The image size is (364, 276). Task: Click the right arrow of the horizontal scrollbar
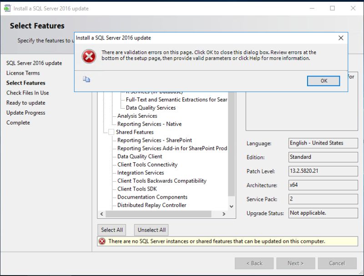(224, 213)
